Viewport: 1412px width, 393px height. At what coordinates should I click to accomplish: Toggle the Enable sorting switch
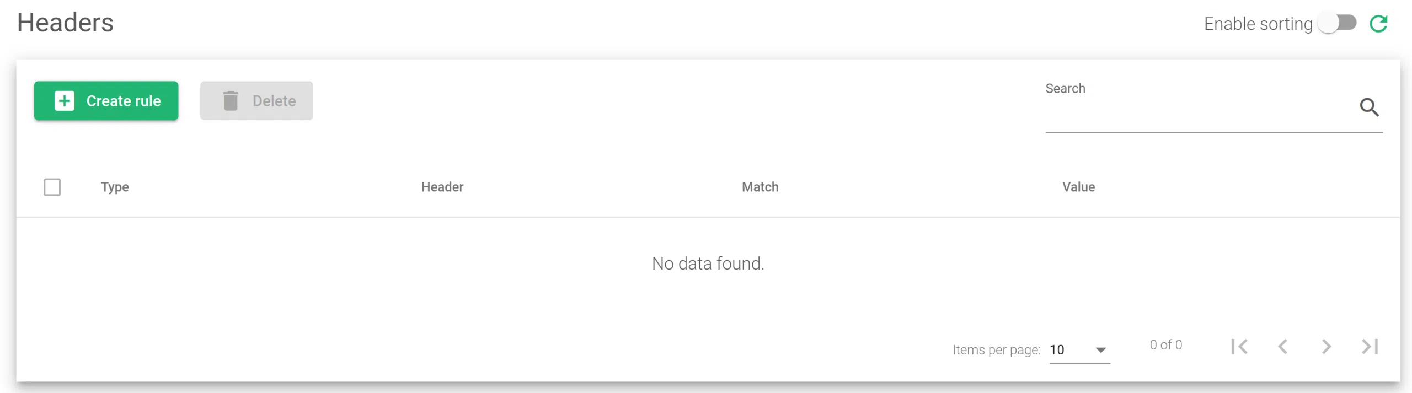(1338, 23)
